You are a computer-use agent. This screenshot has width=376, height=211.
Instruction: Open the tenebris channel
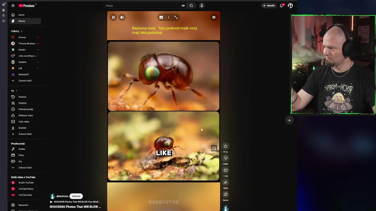pos(25,62)
